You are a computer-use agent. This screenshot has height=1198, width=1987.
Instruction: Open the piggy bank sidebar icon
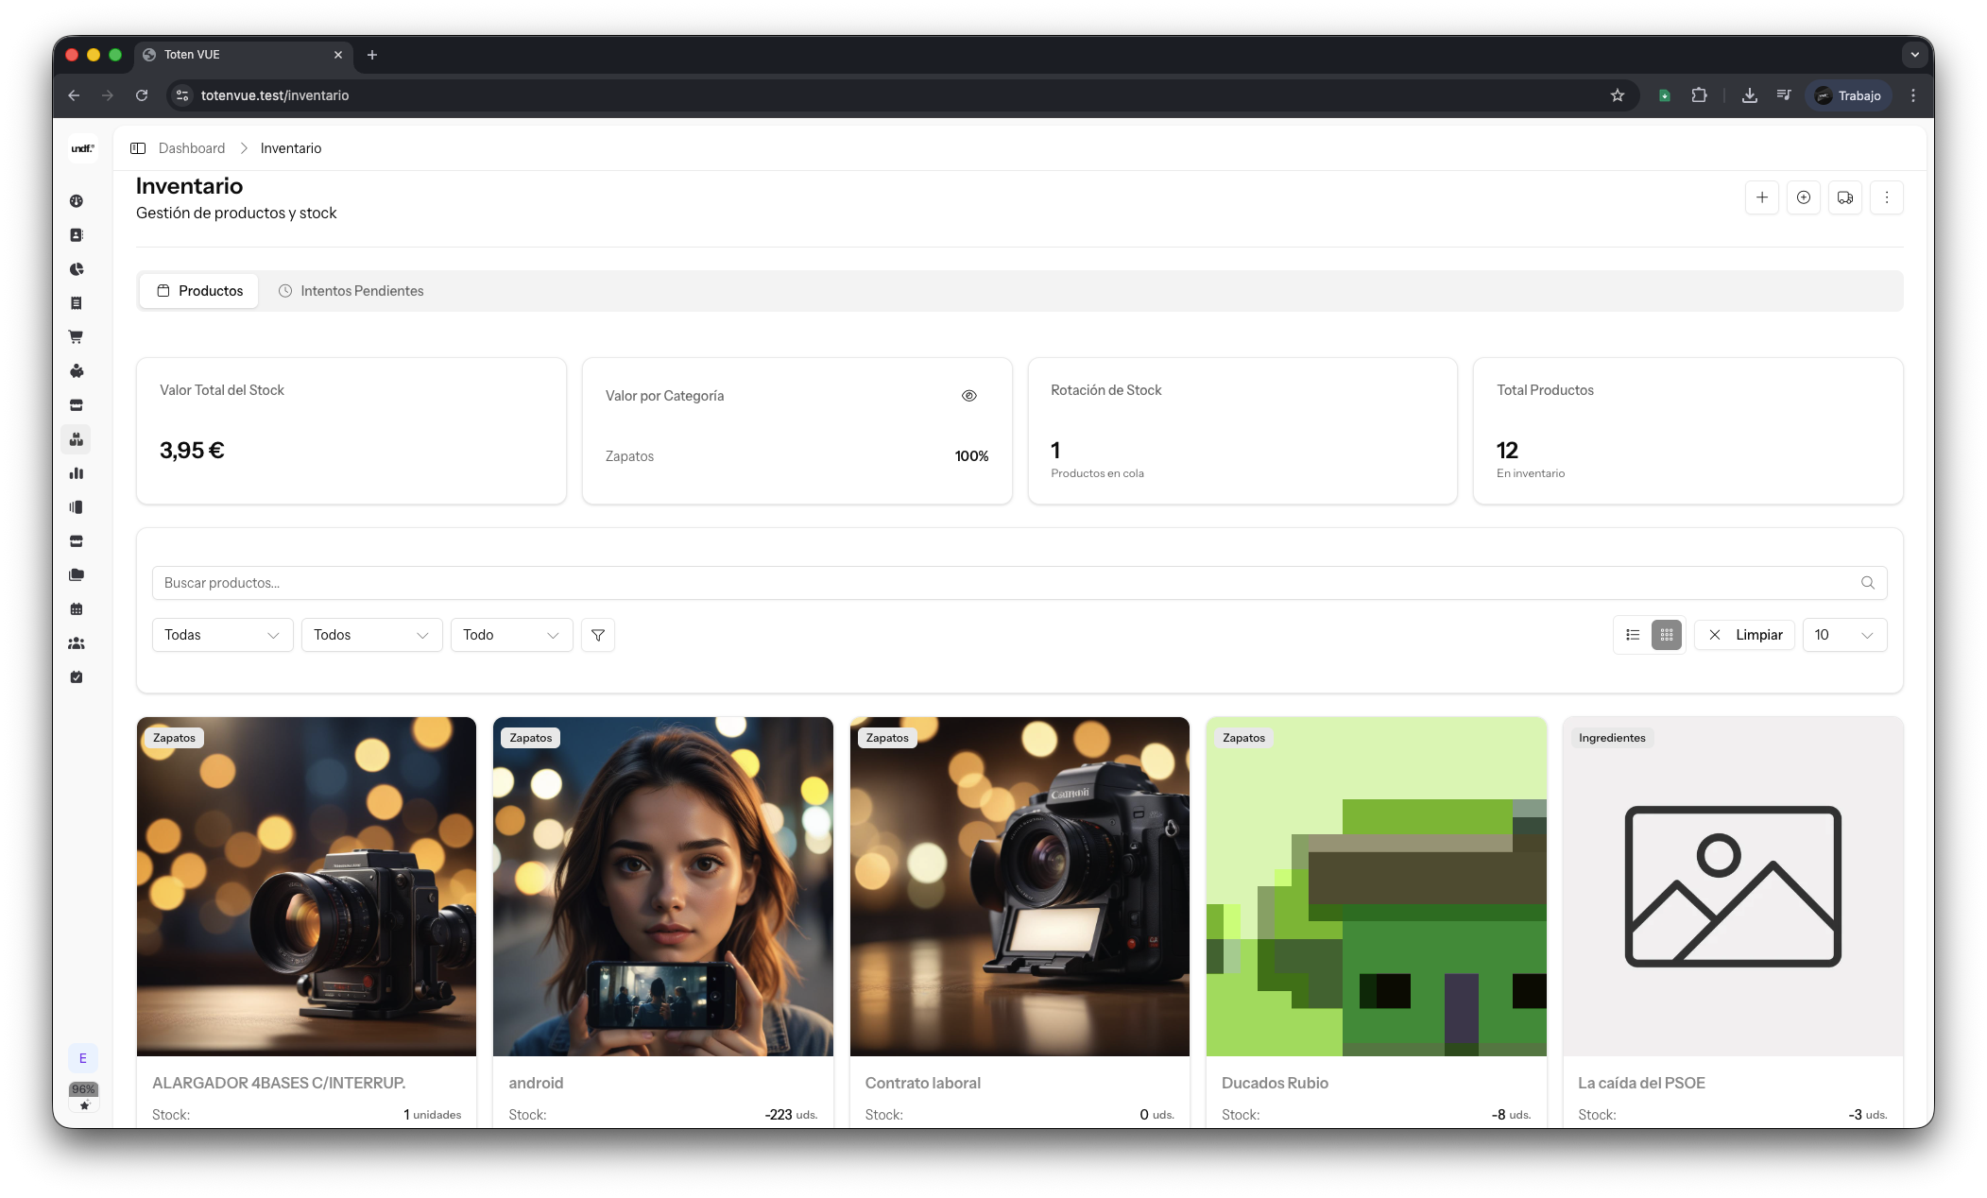77,371
